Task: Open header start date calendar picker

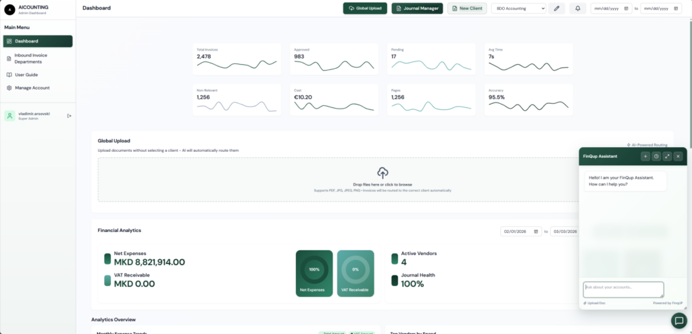Action: 626,8
